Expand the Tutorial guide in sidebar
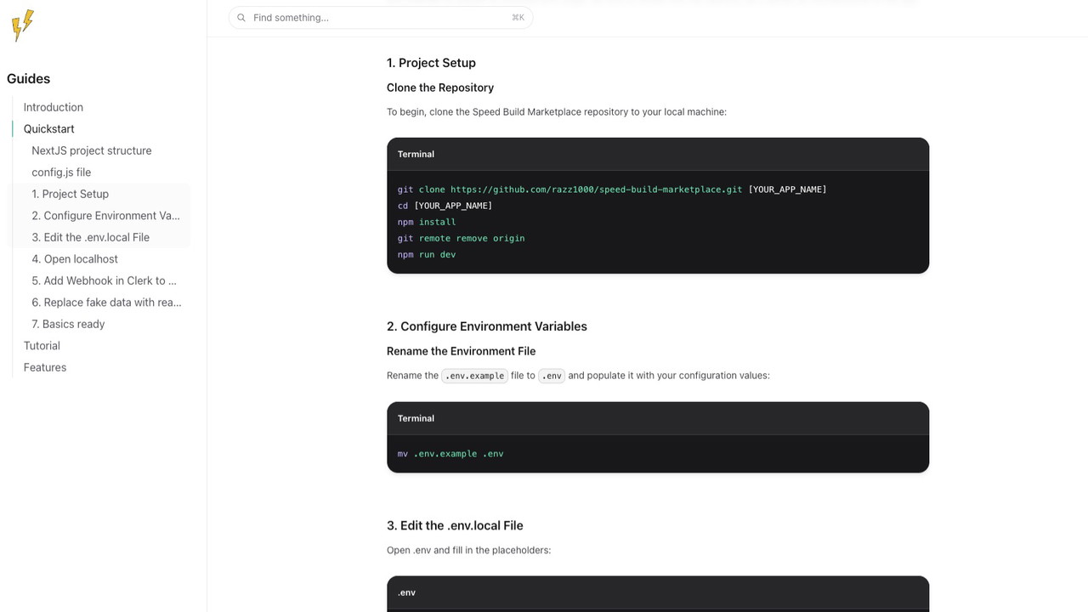 (42, 346)
